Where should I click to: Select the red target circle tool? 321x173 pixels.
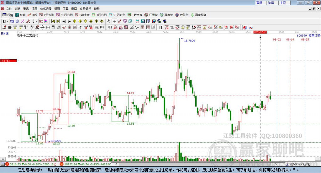[64, 27]
